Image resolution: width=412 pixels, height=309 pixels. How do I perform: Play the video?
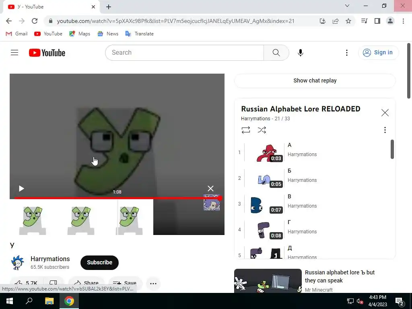pos(21,188)
